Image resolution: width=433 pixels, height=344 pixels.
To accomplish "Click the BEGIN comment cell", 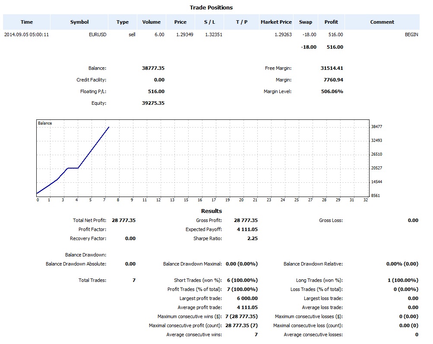I will click(411, 34).
